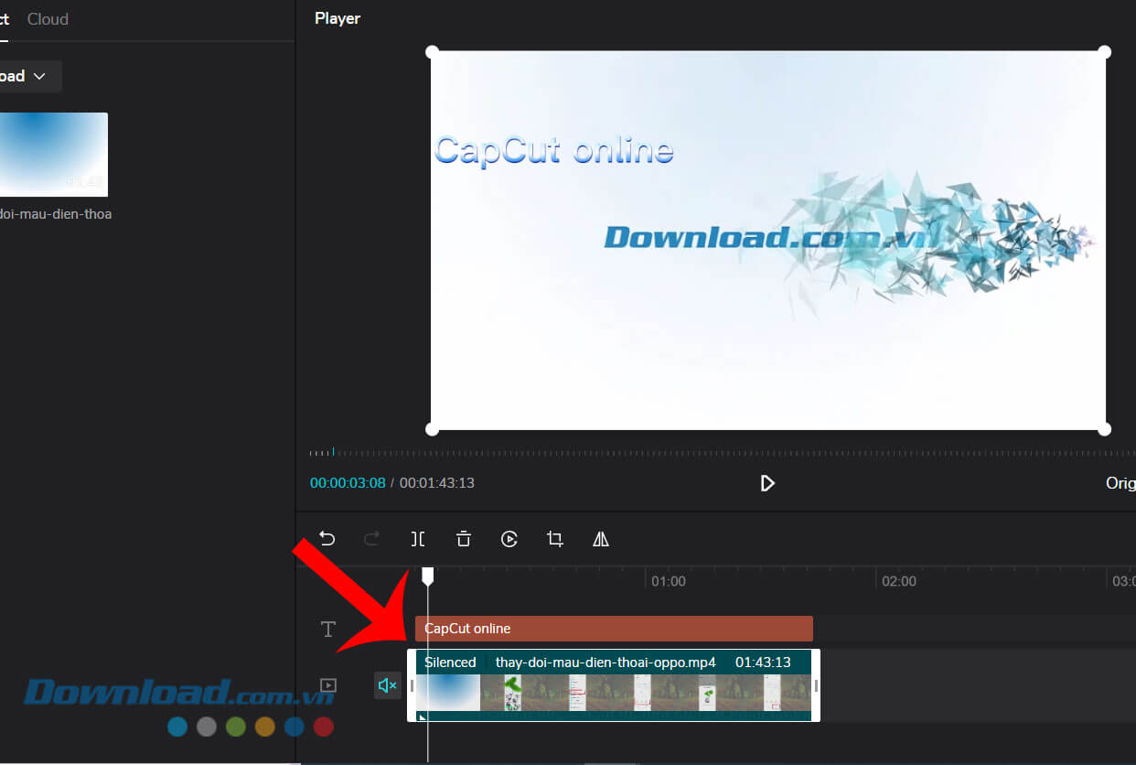Screen dimensions: 1136x765
Task: Select the Split clip tool
Action: [418, 539]
